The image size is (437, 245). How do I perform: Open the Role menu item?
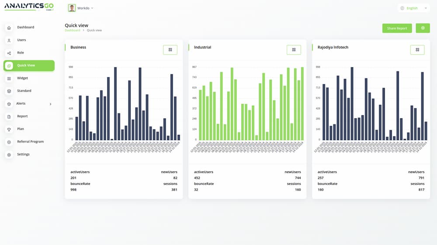pos(29,53)
